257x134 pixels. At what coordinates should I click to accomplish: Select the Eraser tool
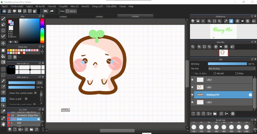[3, 25]
